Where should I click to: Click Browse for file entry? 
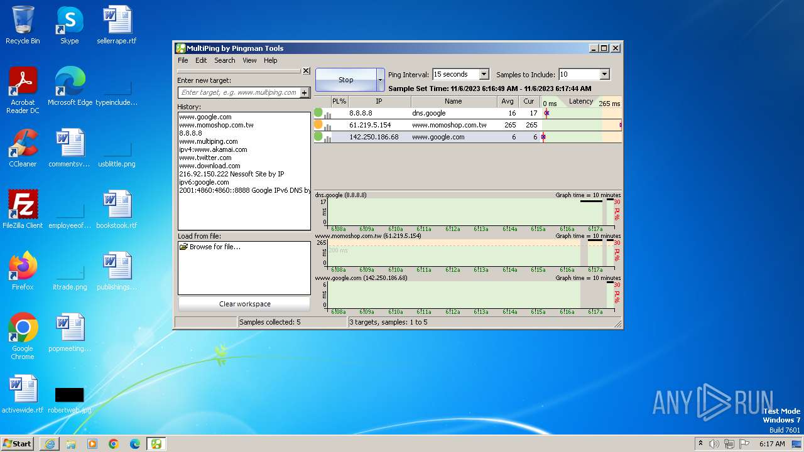215,247
